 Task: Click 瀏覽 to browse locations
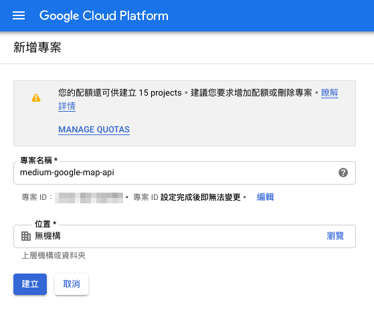coord(335,236)
